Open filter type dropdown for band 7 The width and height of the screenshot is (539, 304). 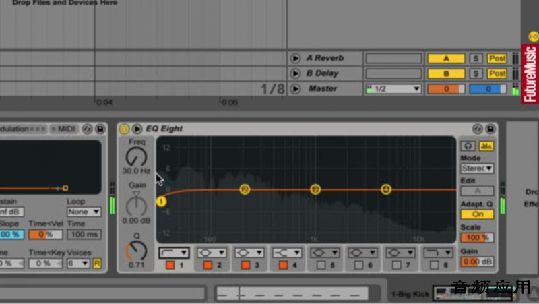pos(400,253)
